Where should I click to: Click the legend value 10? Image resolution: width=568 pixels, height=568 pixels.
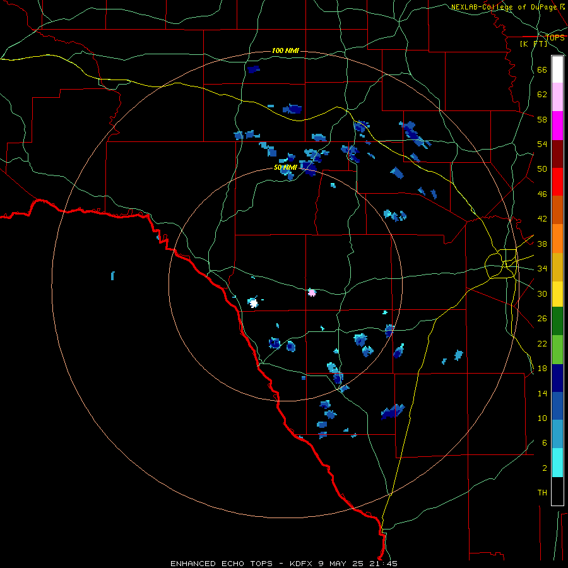click(542, 418)
